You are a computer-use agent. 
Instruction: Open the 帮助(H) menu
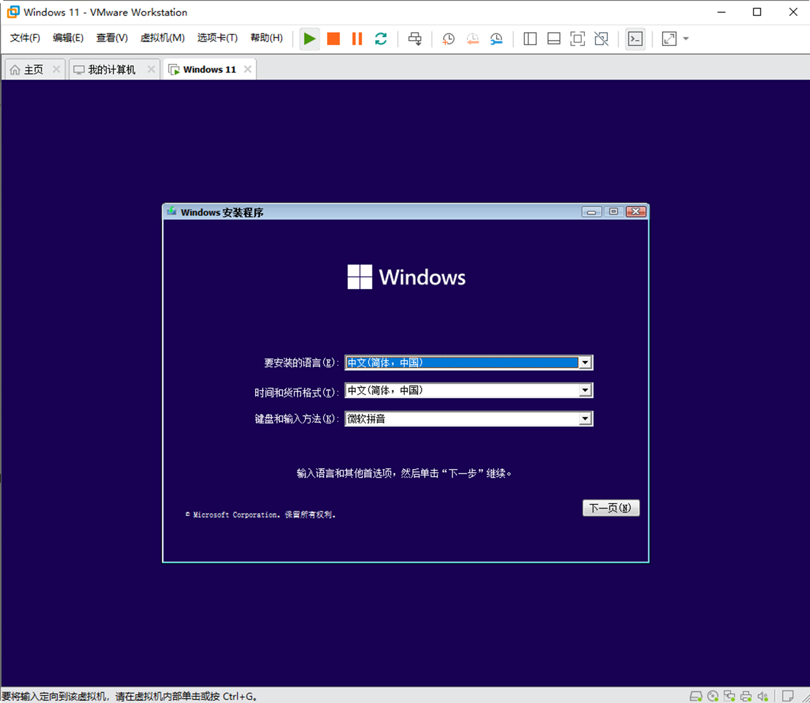pos(266,38)
